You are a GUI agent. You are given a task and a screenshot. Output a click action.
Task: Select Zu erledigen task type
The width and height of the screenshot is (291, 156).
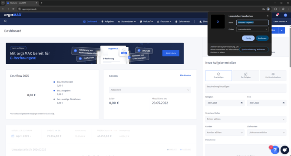[218, 75]
